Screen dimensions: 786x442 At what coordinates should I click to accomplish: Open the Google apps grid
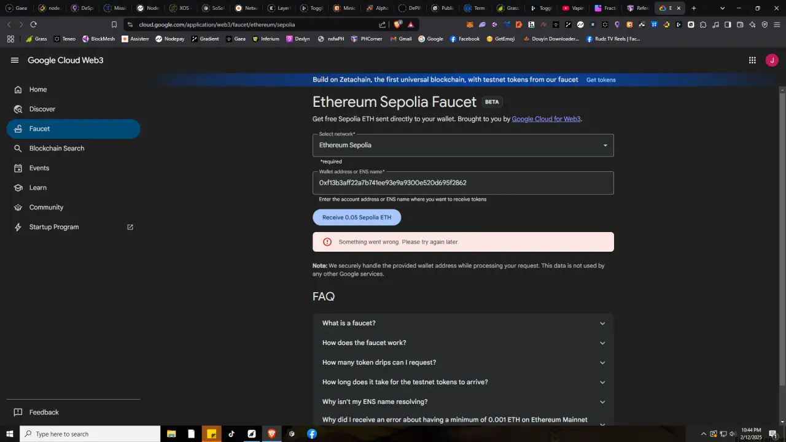752,60
